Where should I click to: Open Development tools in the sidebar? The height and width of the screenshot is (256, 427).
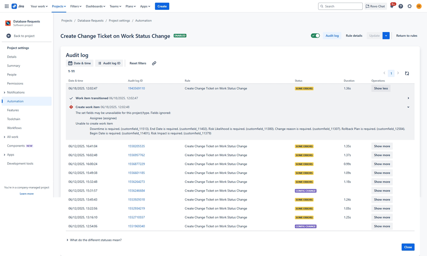(20, 164)
